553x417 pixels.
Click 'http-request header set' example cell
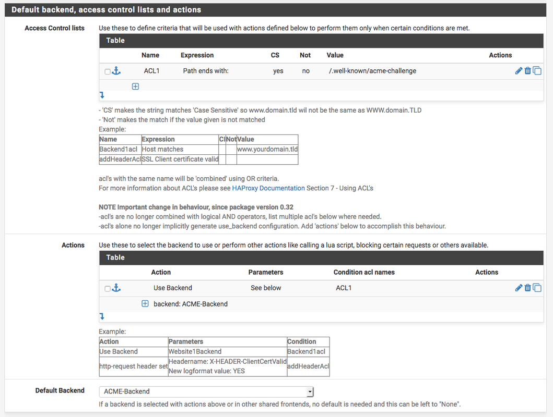coord(134,366)
